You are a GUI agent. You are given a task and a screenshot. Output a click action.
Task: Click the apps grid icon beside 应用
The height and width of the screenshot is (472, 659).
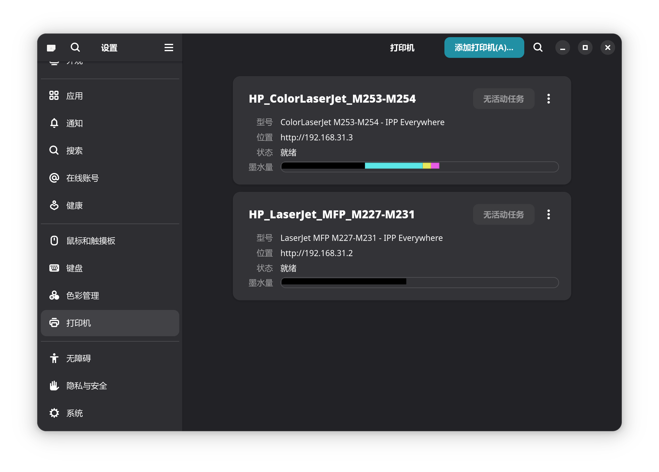(54, 95)
